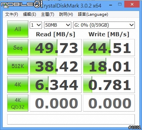
Task: Open the 文件(F) menu
Action: tap(12, 14)
